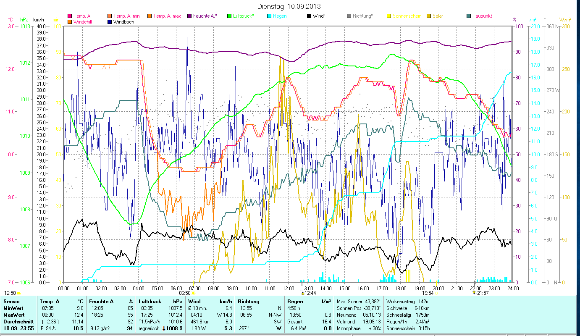Select the green Luftdruck* legend swatch
The width and height of the screenshot is (580, 336).
point(229,16)
